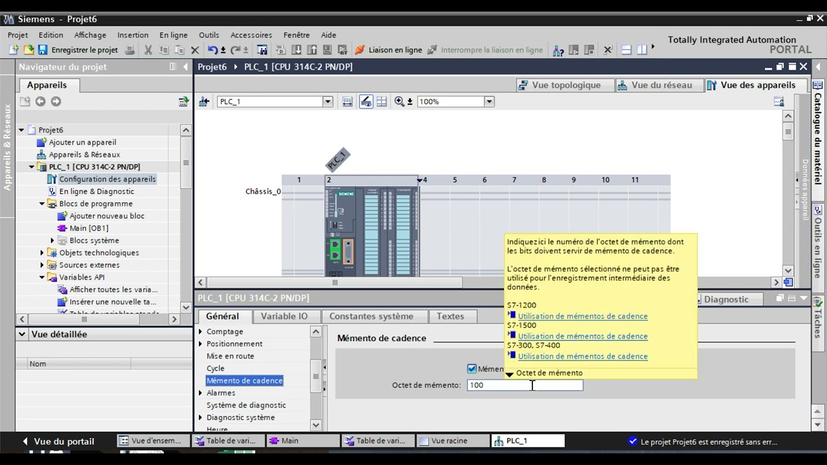This screenshot has height=465, width=827.
Task: Switch to Vue racine taskbar editor
Action: (x=453, y=440)
